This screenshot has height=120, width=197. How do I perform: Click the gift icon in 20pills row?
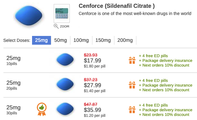click(132, 85)
